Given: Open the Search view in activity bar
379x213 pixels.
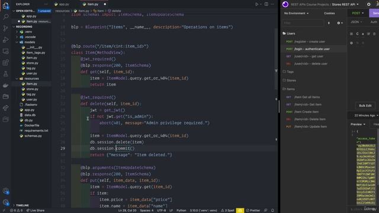Looking at the screenshot, I should pos(5,17).
